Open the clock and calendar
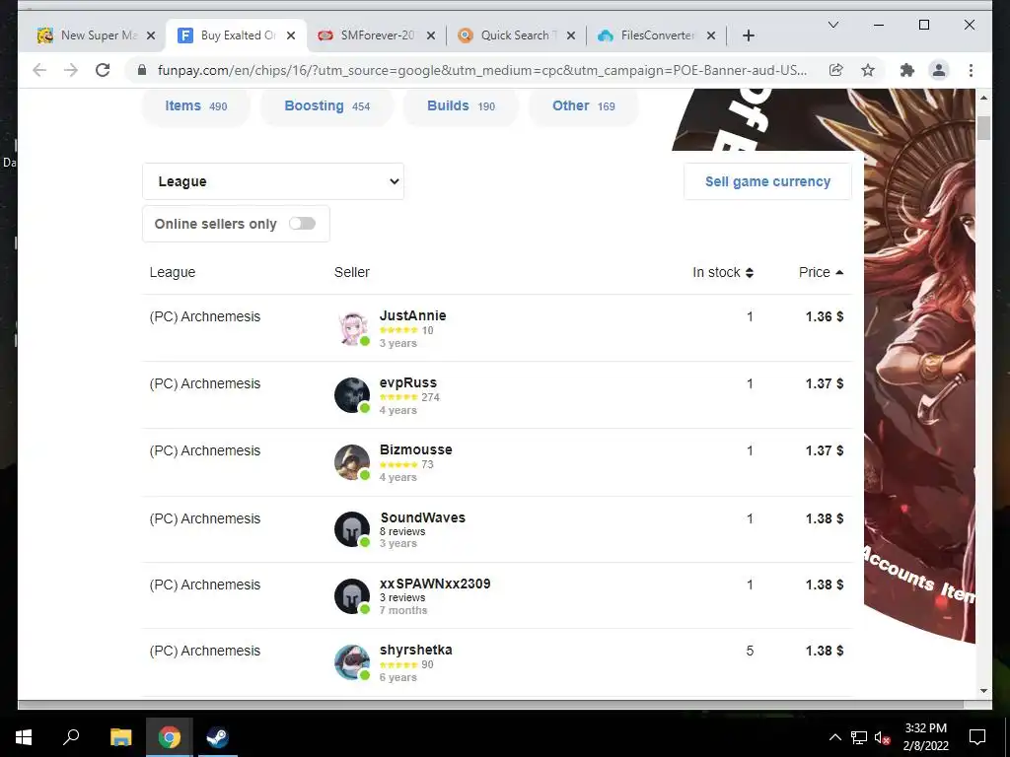This screenshot has width=1010, height=757. click(925, 737)
